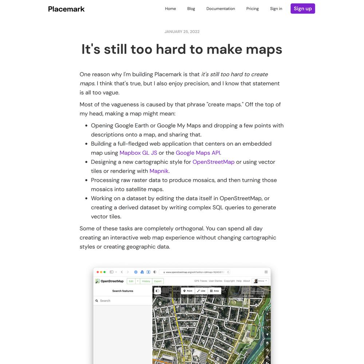Click the Placemark logo
364x364 pixels.
[66, 9]
